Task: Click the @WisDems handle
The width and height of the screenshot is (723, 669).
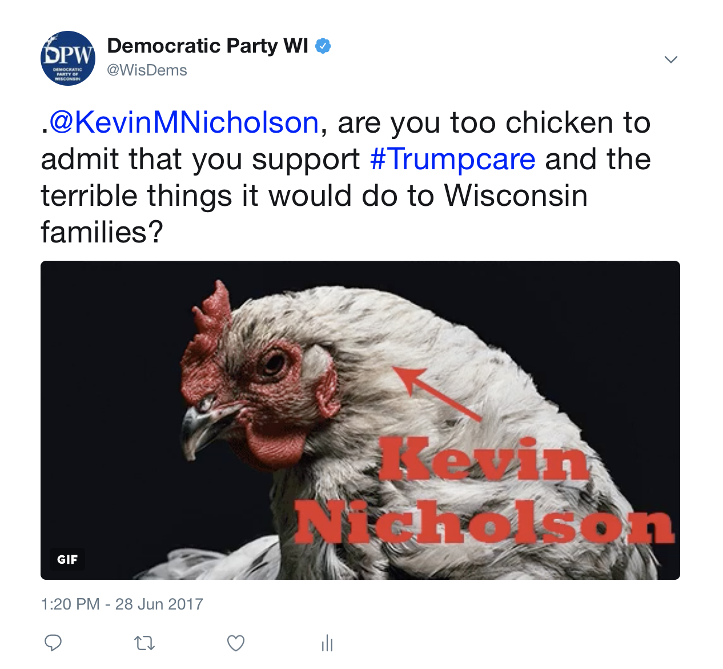Action: [147, 70]
